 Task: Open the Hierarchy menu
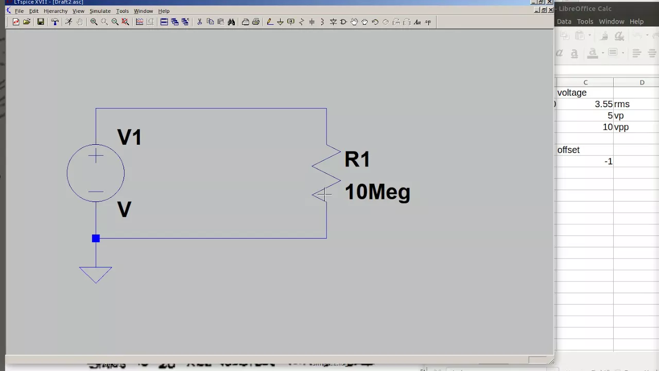click(x=56, y=11)
